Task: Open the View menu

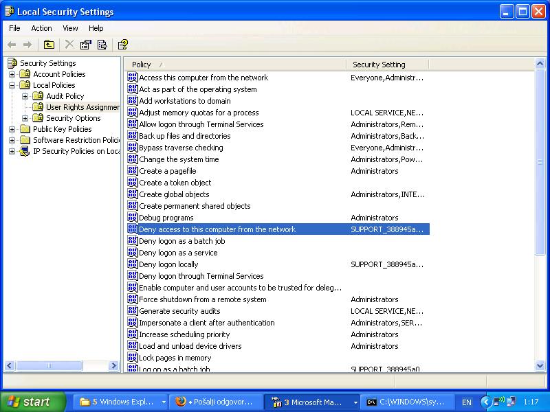Action: coord(70,28)
